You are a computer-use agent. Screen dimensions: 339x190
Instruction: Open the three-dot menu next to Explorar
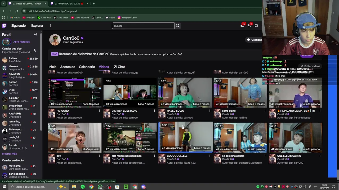(50, 26)
